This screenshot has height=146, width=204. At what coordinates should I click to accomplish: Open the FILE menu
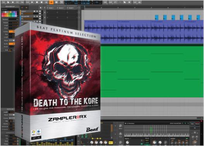(3, 2)
